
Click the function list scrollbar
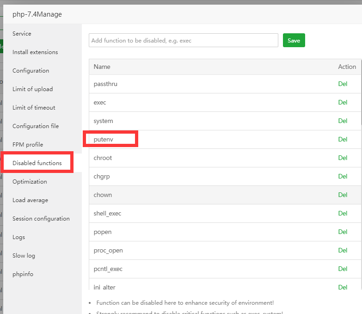click(x=361, y=92)
